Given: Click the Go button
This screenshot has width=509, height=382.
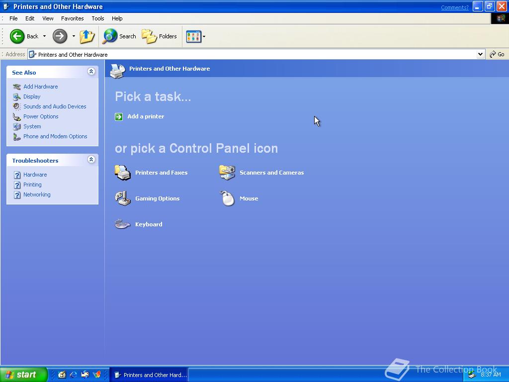Looking at the screenshot, I should coord(497,54).
